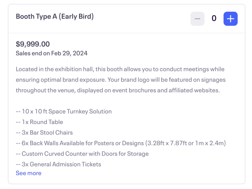Increase booth quantity with plus button
This screenshot has height=189, width=252.
230,19
